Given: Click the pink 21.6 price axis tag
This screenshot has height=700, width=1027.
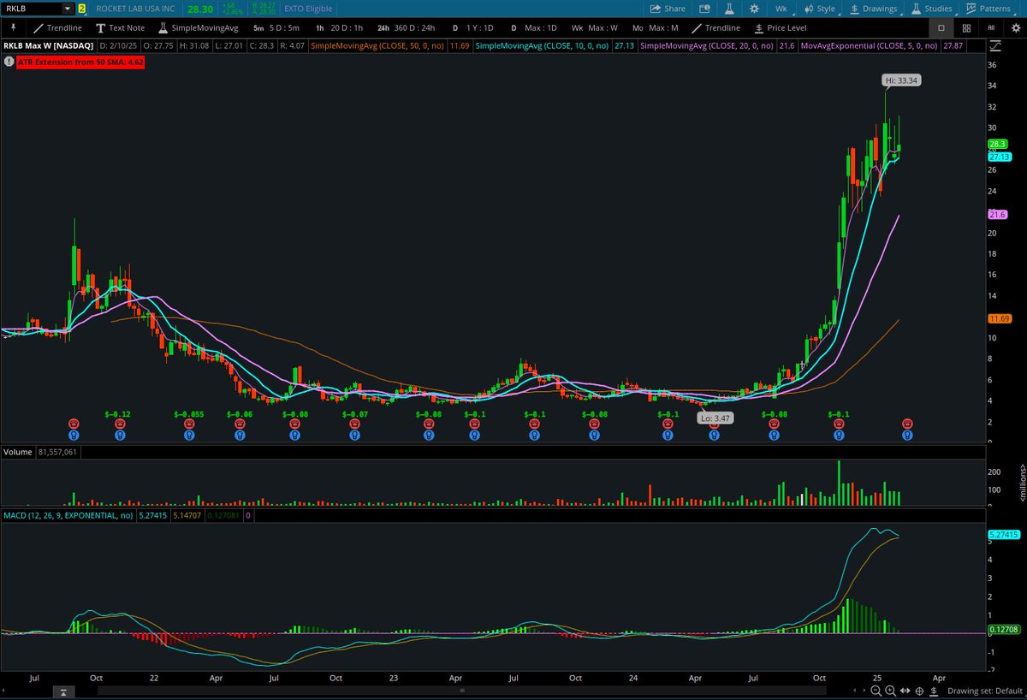Looking at the screenshot, I should (997, 215).
